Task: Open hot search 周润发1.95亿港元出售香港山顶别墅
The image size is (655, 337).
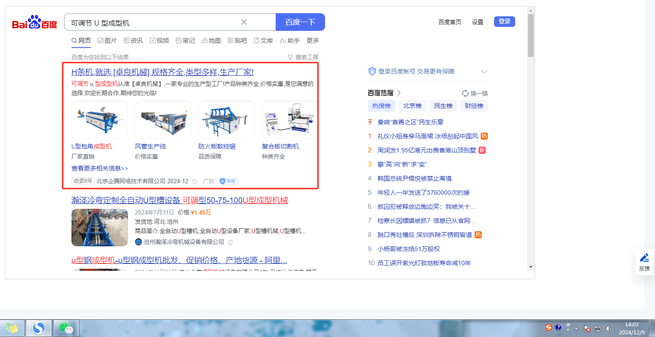Action: (x=427, y=150)
